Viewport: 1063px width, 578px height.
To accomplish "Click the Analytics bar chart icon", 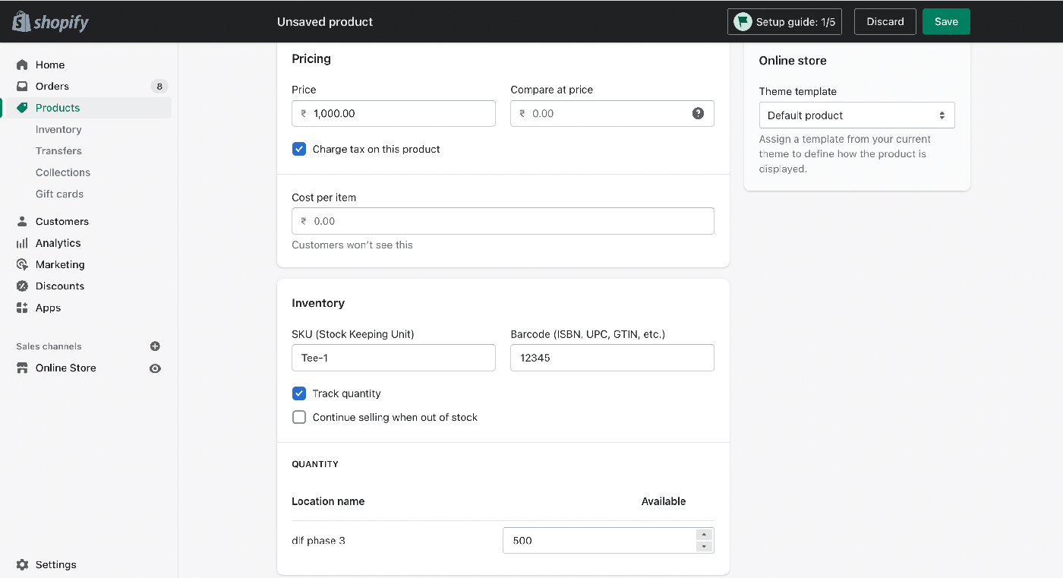I will pyautogui.click(x=22, y=243).
